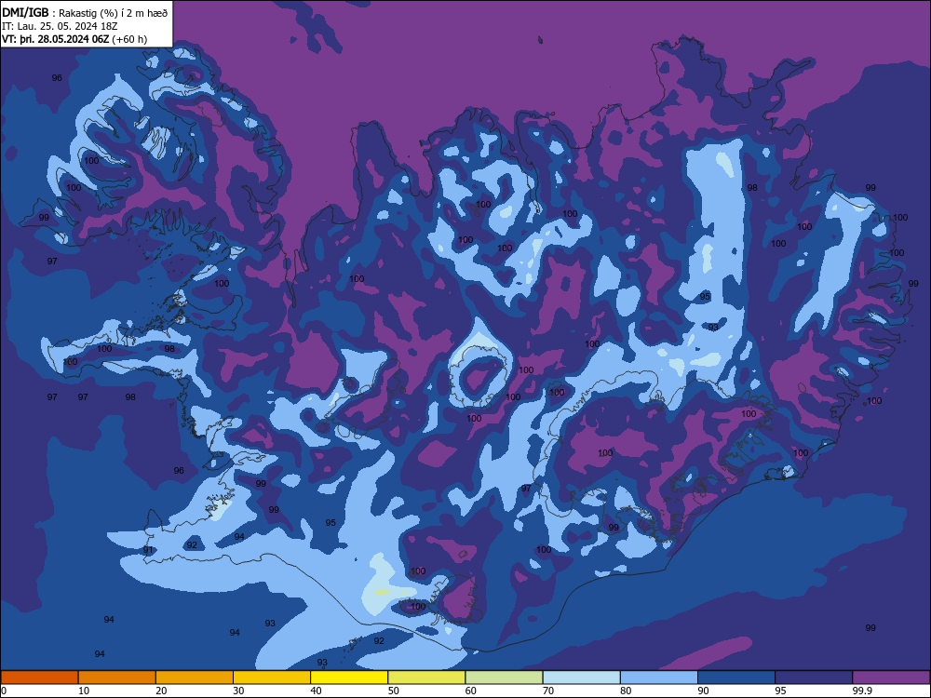Click the legend tick label '10'
This screenshot has height=698, width=931.
(x=84, y=691)
